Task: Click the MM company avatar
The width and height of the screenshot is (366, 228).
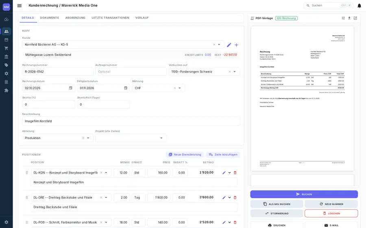Action: pos(6,7)
